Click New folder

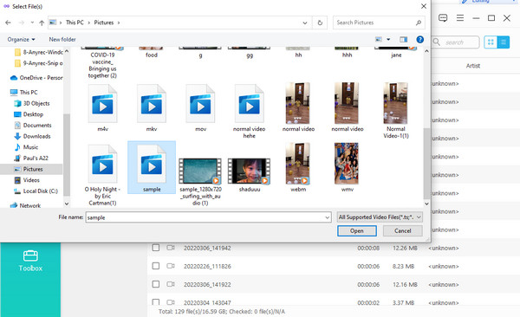(x=62, y=40)
